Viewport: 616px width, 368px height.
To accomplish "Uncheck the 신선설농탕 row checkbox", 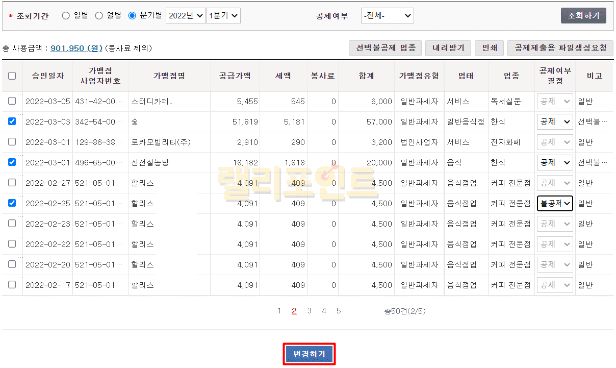I will 12,162.
